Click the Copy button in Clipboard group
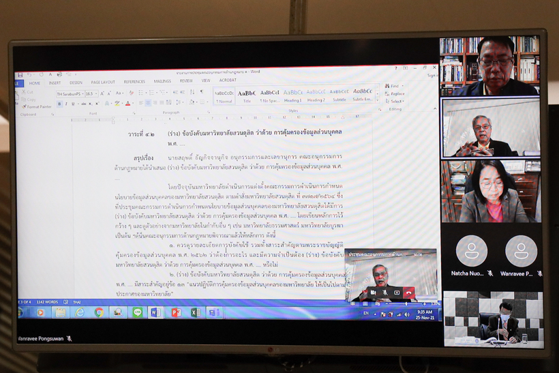Image resolution: width=559 pixels, height=373 pixels. (x=29, y=100)
